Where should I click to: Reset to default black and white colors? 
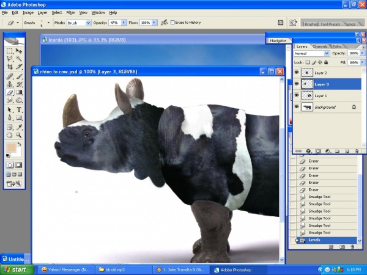pos(8,155)
